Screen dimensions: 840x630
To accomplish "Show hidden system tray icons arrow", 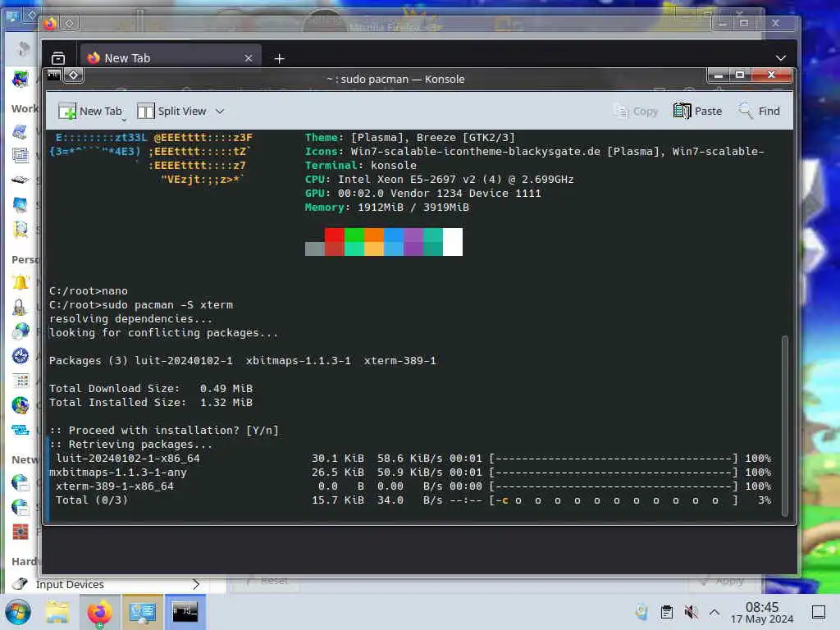I will (714, 612).
